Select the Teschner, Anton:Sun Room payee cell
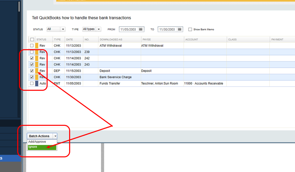295x172 pixels. 162,84
